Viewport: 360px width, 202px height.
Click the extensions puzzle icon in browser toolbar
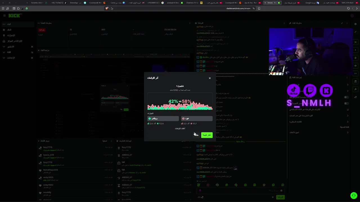pos(18,8)
